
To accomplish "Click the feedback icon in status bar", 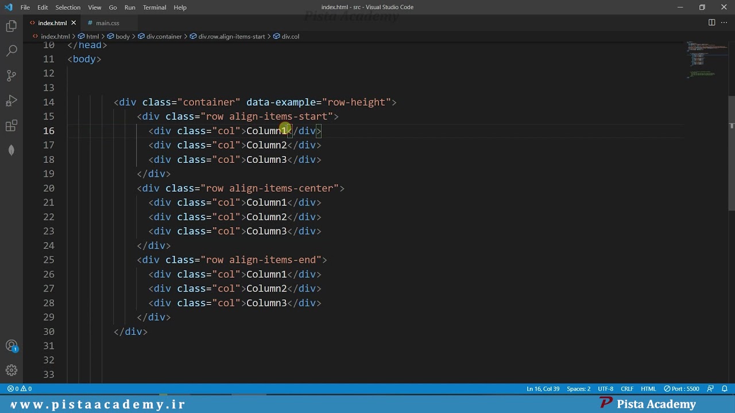I will coord(710,388).
